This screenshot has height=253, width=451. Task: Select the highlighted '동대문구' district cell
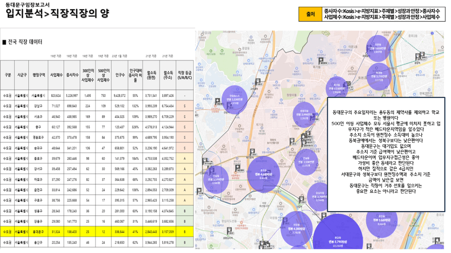click(39, 232)
